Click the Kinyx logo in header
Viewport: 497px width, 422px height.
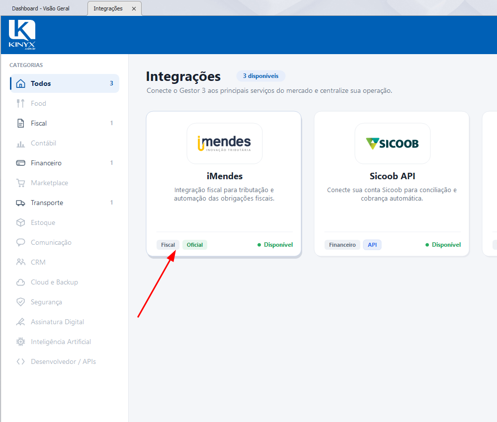pos(22,35)
